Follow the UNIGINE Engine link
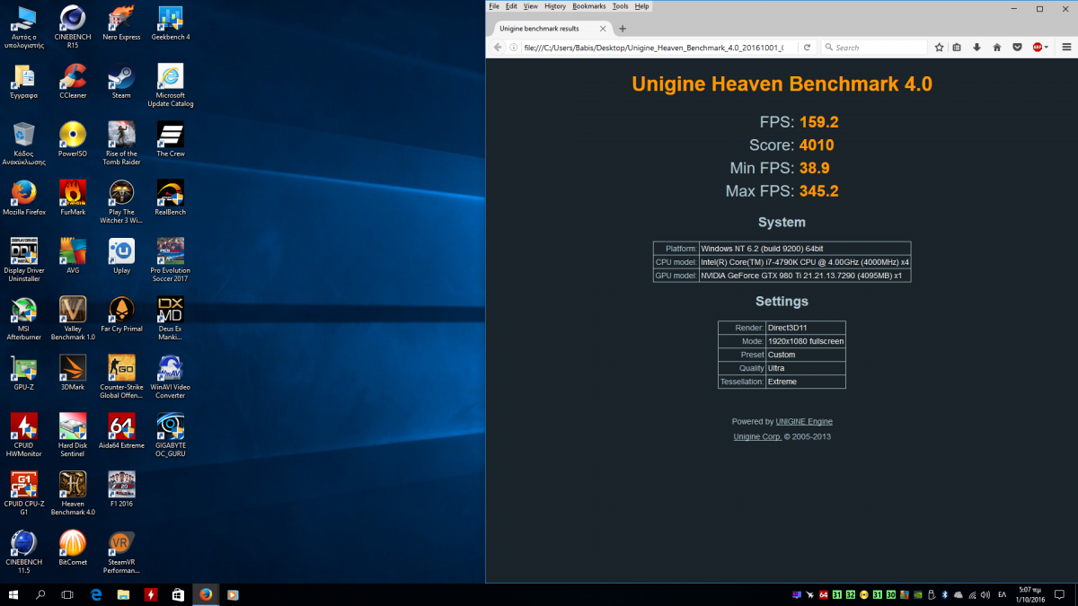This screenshot has width=1078, height=606. tap(804, 422)
